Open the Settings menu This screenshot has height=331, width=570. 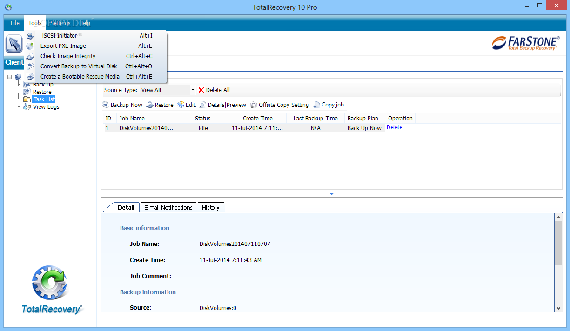pyautogui.click(x=60, y=23)
